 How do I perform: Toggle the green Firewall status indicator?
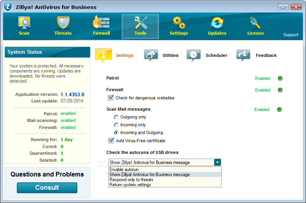click(280, 90)
